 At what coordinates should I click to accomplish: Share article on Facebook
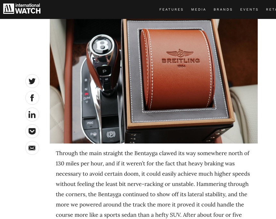(32, 98)
